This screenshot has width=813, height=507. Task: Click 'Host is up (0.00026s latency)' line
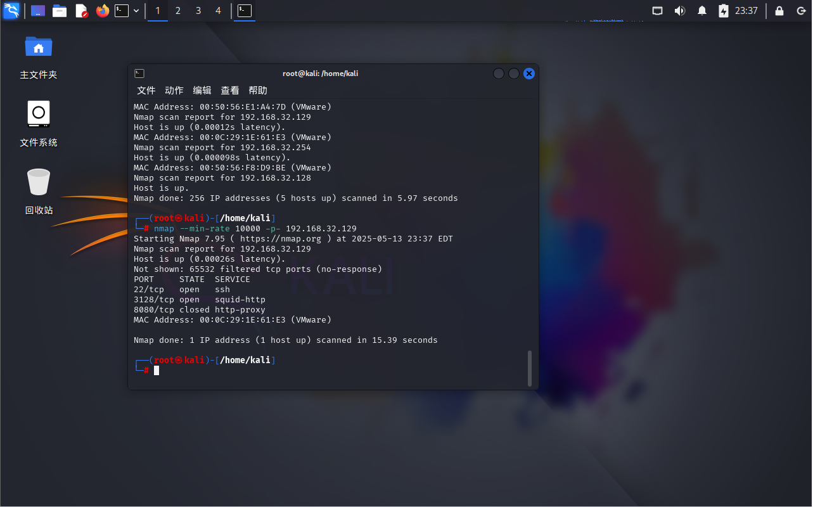point(210,259)
